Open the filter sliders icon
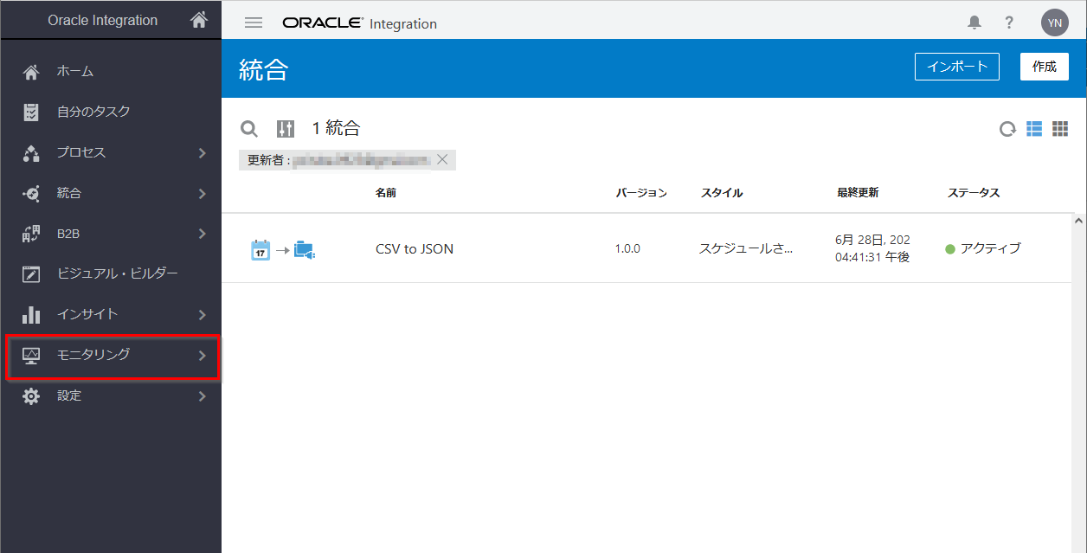The height and width of the screenshot is (553, 1087). pos(286,129)
